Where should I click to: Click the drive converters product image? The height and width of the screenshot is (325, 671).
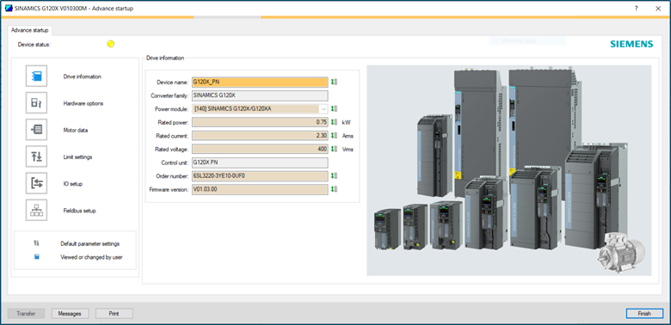coord(509,170)
